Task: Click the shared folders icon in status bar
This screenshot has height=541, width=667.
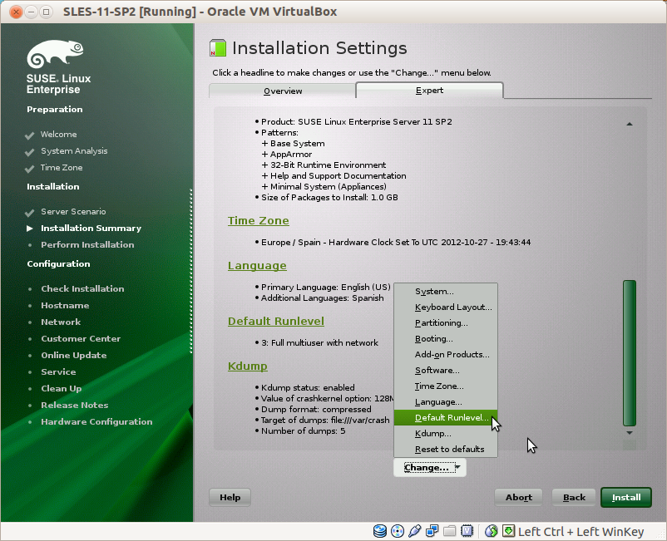Action: pyautogui.click(x=450, y=531)
